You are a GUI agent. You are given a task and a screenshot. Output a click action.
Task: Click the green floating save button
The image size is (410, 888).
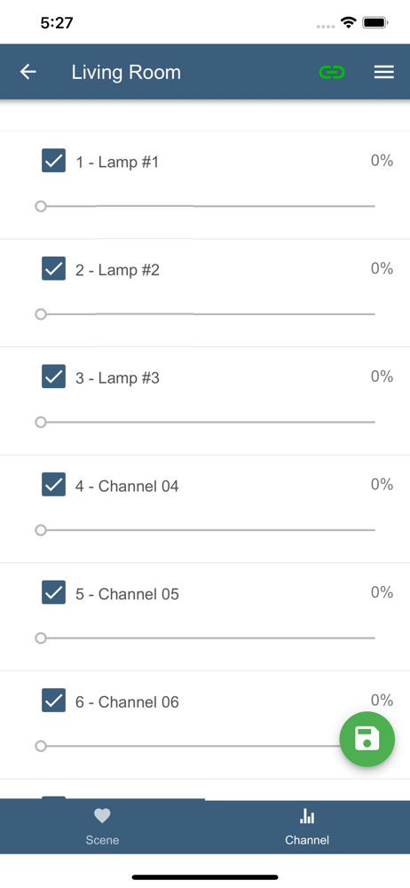pos(367,739)
